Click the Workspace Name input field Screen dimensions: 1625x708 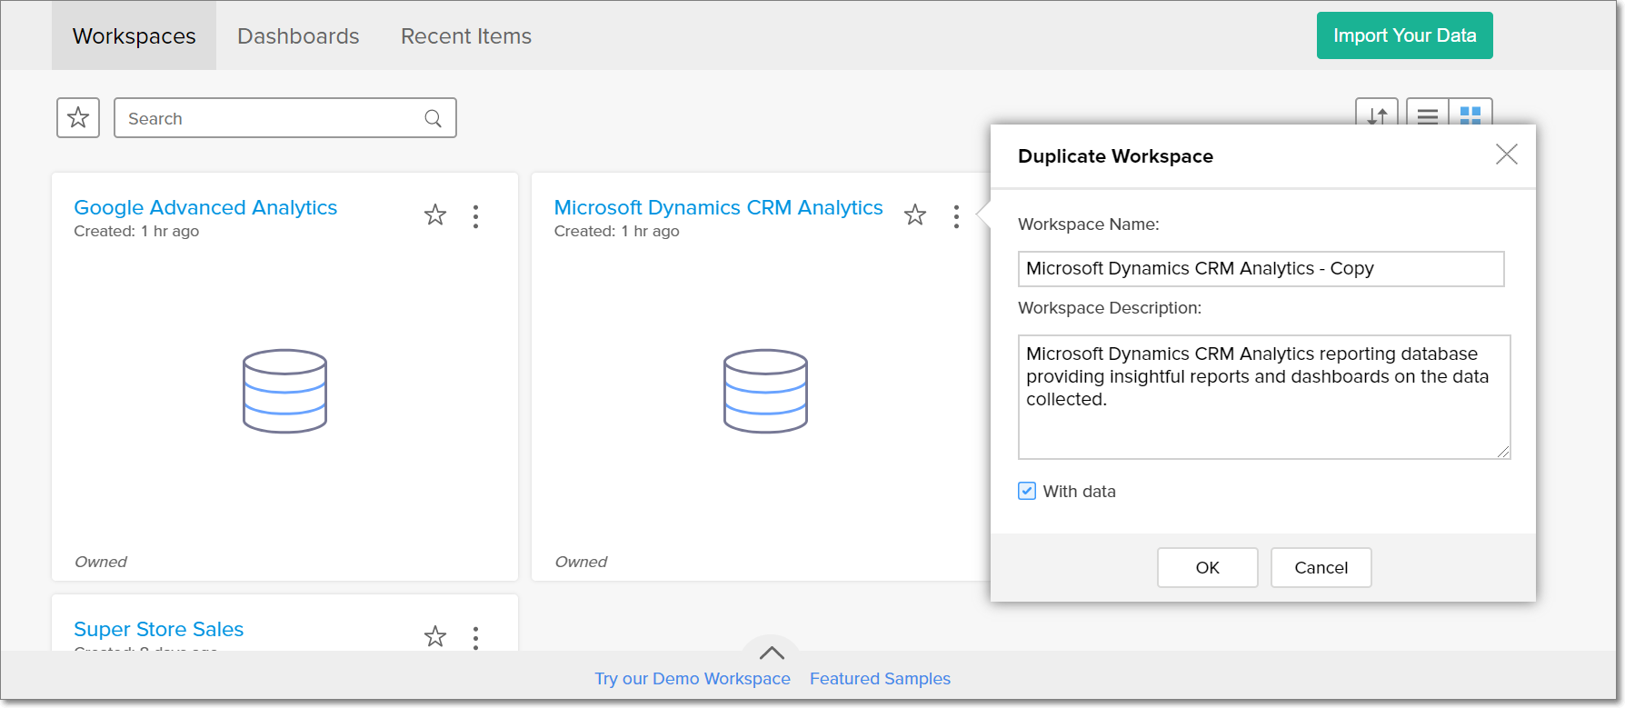click(1261, 269)
